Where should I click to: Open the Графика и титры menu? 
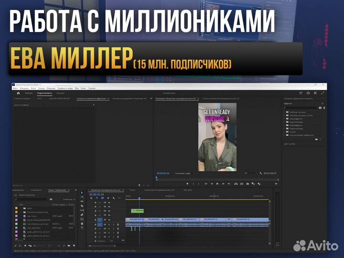click(x=65, y=88)
